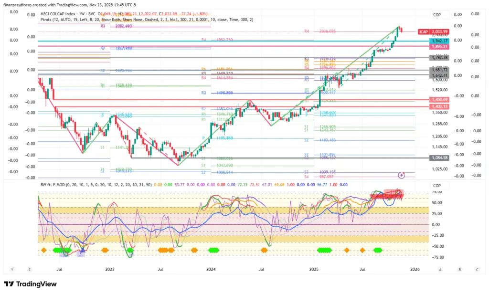Click the Z marker on the bottom axis
This screenshot has height=294, width=489.
[29, 270]
